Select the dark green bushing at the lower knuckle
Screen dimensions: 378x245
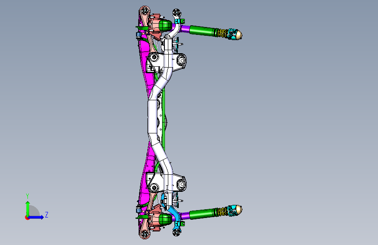click(x=165, y=219)
